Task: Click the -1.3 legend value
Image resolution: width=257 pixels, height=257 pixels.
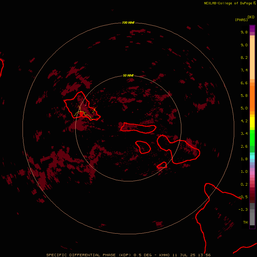Action: 243,210
